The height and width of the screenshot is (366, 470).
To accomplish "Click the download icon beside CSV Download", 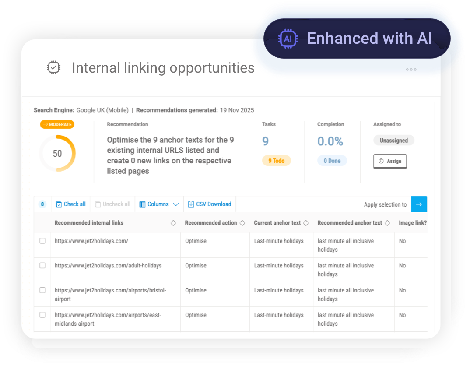I will coord(191,204).
